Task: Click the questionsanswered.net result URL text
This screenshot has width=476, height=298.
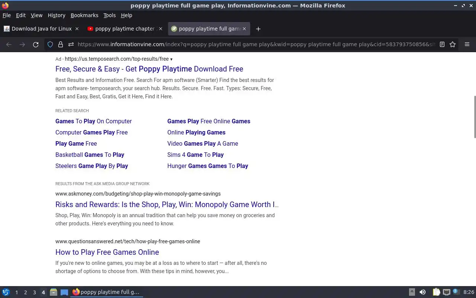Action: pyautogui.click(x=128, y=241)
